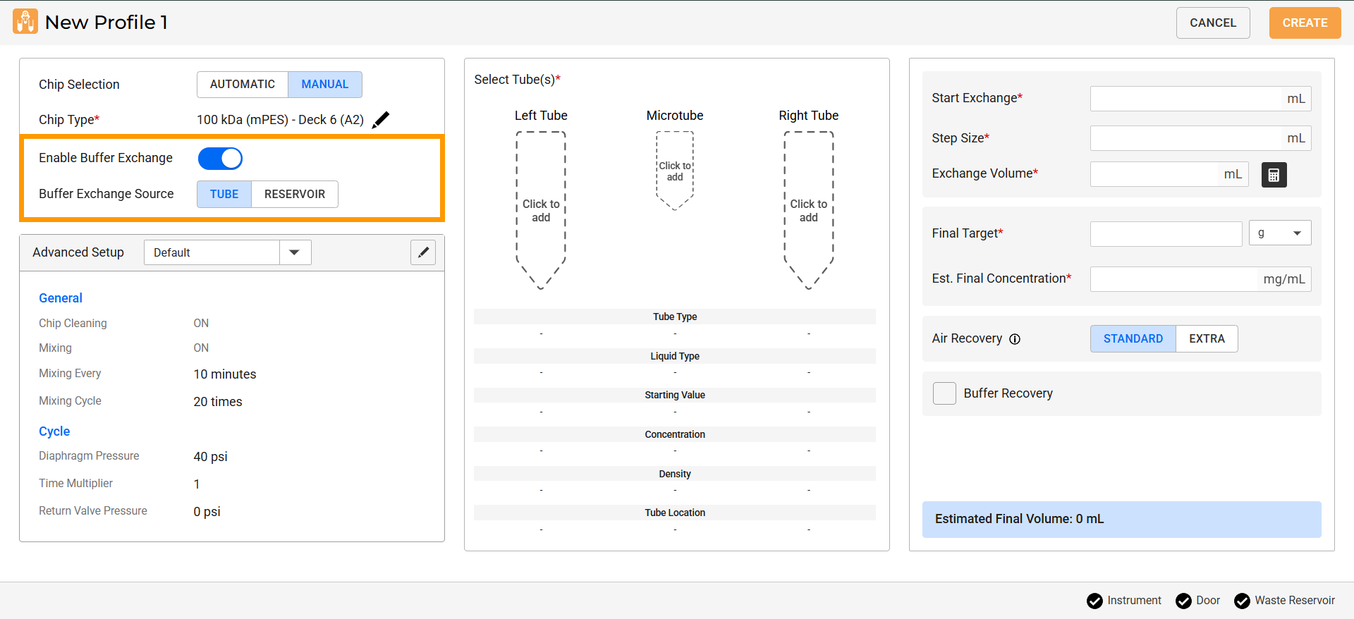Add a Microtube in tube selection
This screenshot has width=1354, height=619.
click(x=675, y=171)
